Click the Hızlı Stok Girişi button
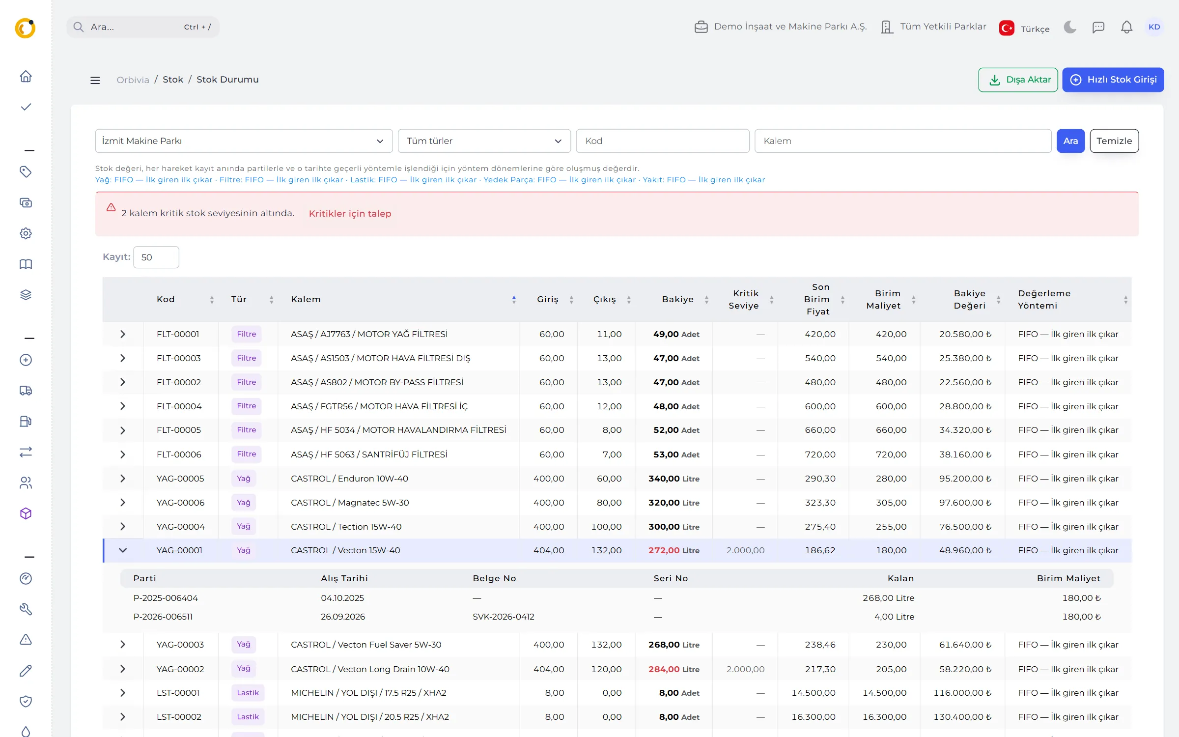The height and width of the screenshot is (737, 1179). (1113, 80)
